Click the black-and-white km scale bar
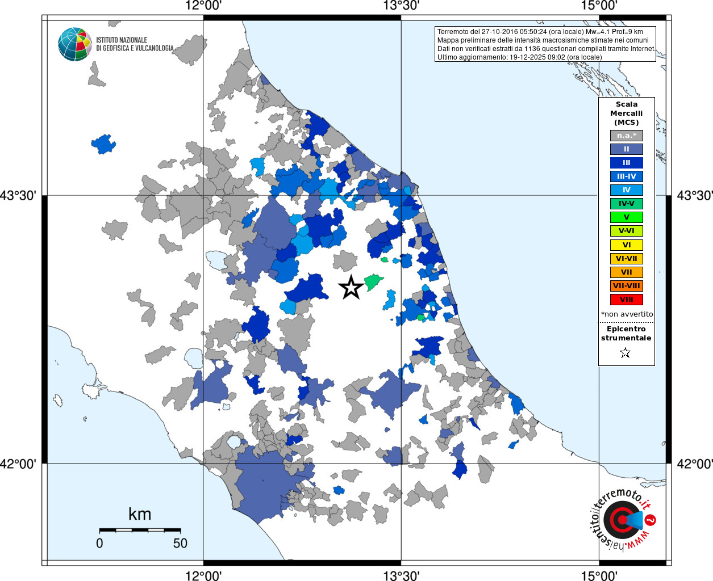713x581 pixels. [x=140, y=530]
